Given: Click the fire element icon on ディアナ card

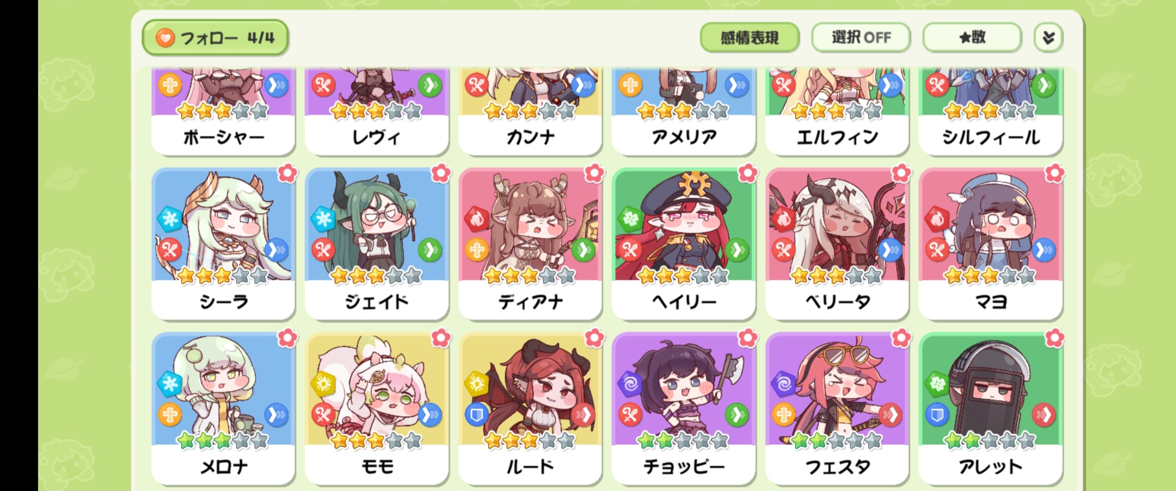Looking at the screenshot, I should tap(476, 219).
